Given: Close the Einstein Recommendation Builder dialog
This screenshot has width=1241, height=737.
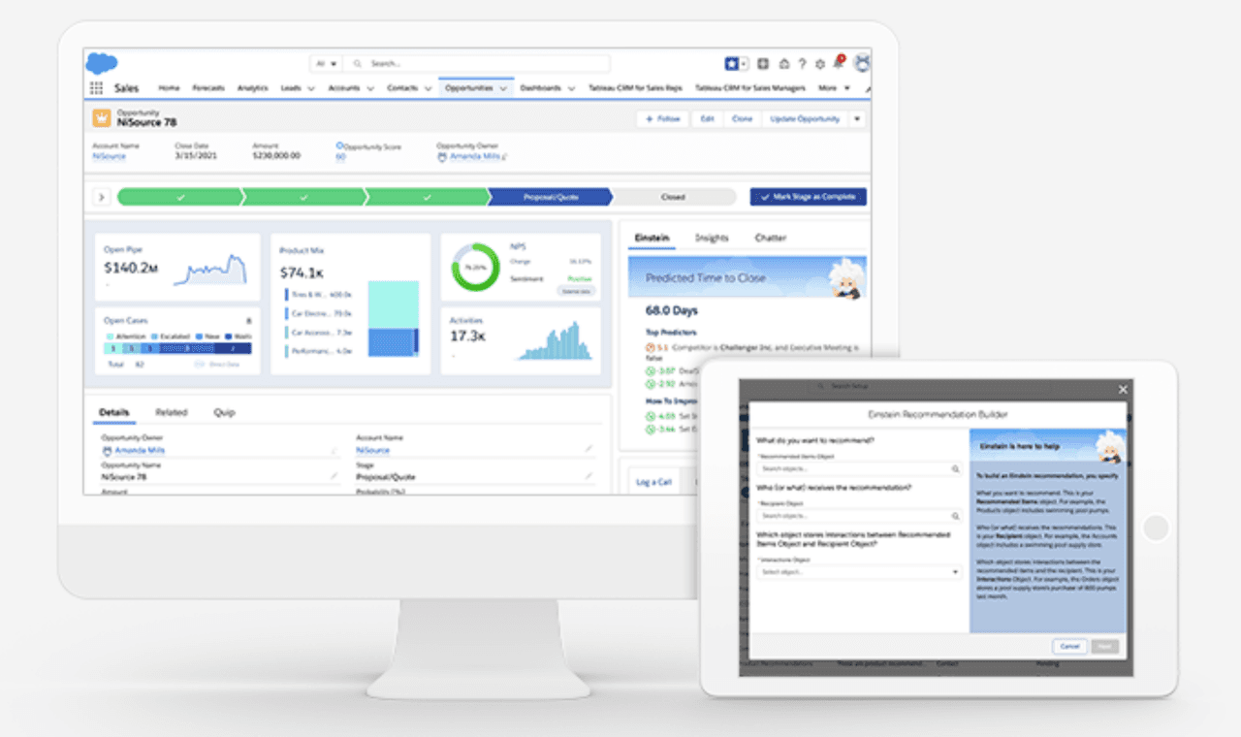Looking at the screenshot, I should (1123, 390).
